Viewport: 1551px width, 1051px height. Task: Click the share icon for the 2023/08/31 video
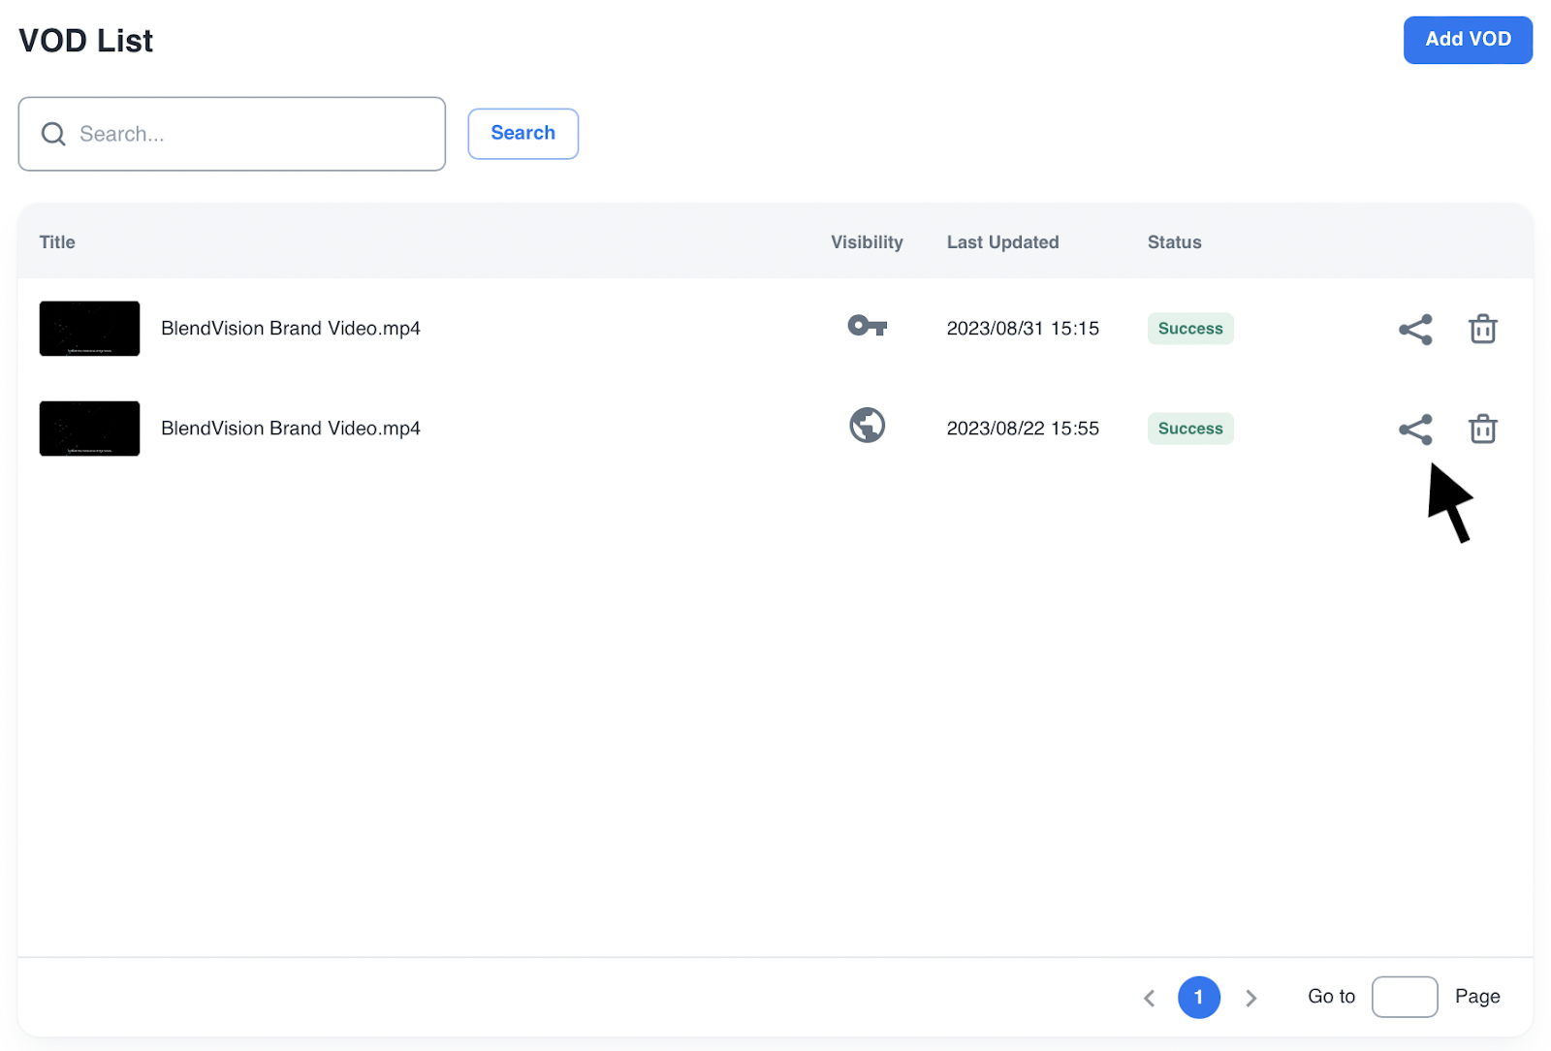[1414, 330]
